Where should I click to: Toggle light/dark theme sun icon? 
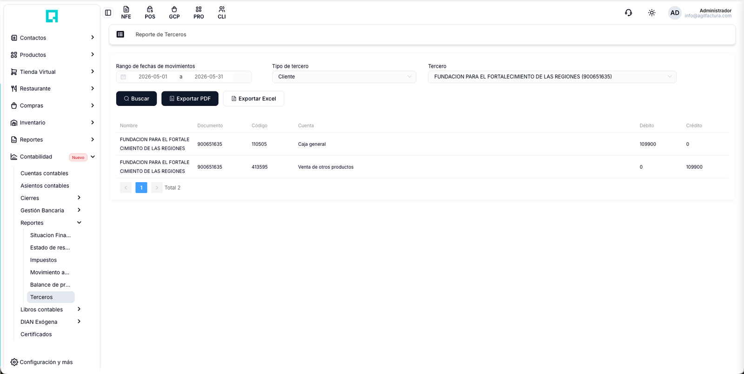coord(652,13)
